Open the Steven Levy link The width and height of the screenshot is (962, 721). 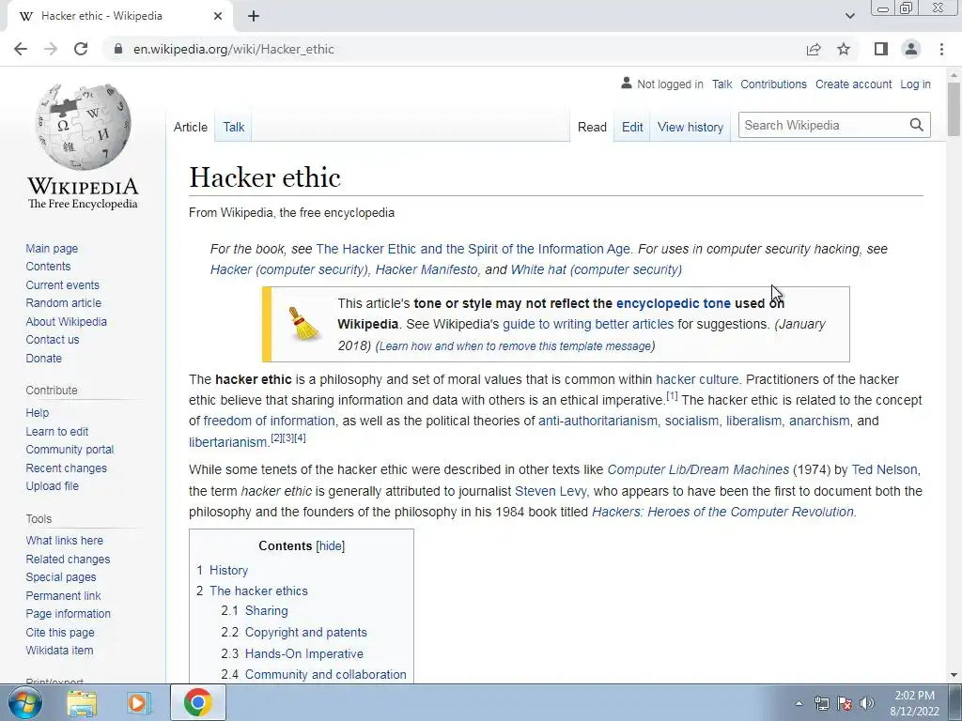click(551, 491)
